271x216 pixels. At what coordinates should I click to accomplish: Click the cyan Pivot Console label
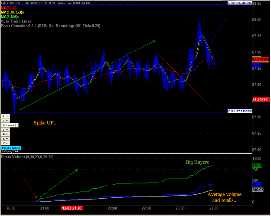[x=11, y=148]
